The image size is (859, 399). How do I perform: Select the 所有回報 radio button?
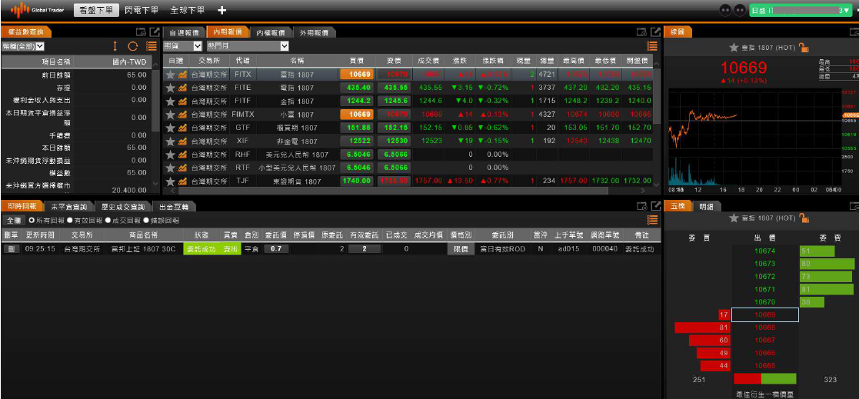[x=32, y=221]
